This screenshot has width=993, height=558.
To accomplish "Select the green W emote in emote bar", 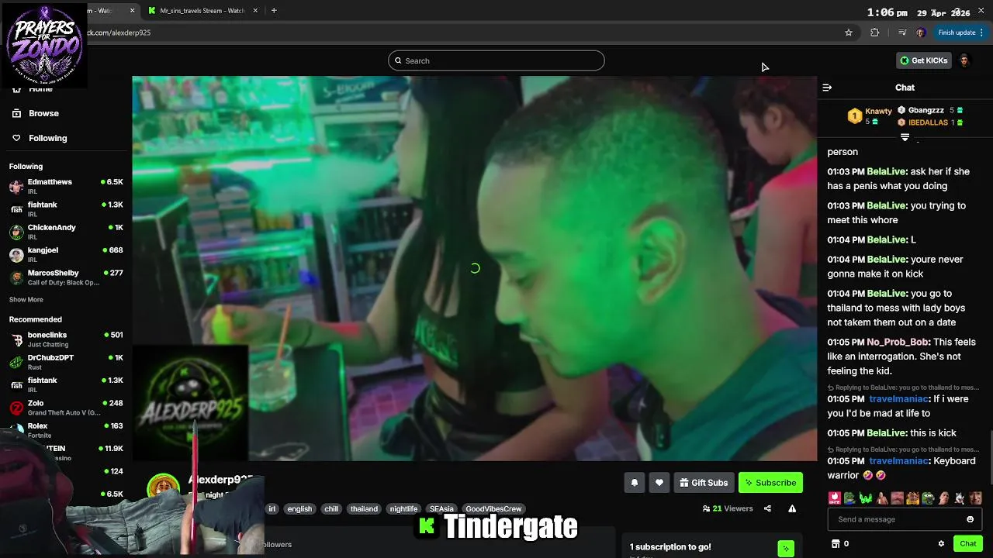I will click(x=866, y=498).
